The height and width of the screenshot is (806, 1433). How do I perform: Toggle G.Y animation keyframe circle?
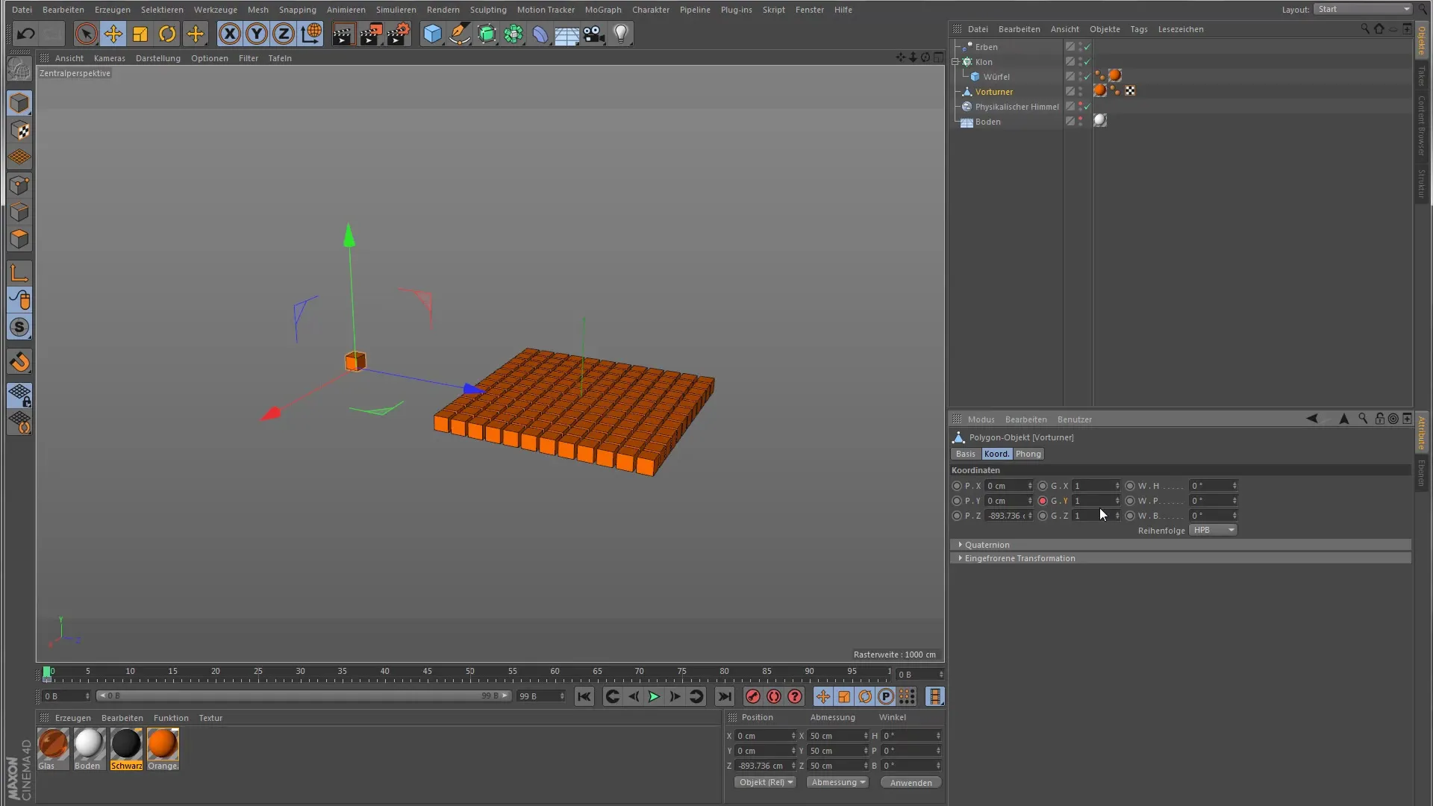pos(1043,501)
